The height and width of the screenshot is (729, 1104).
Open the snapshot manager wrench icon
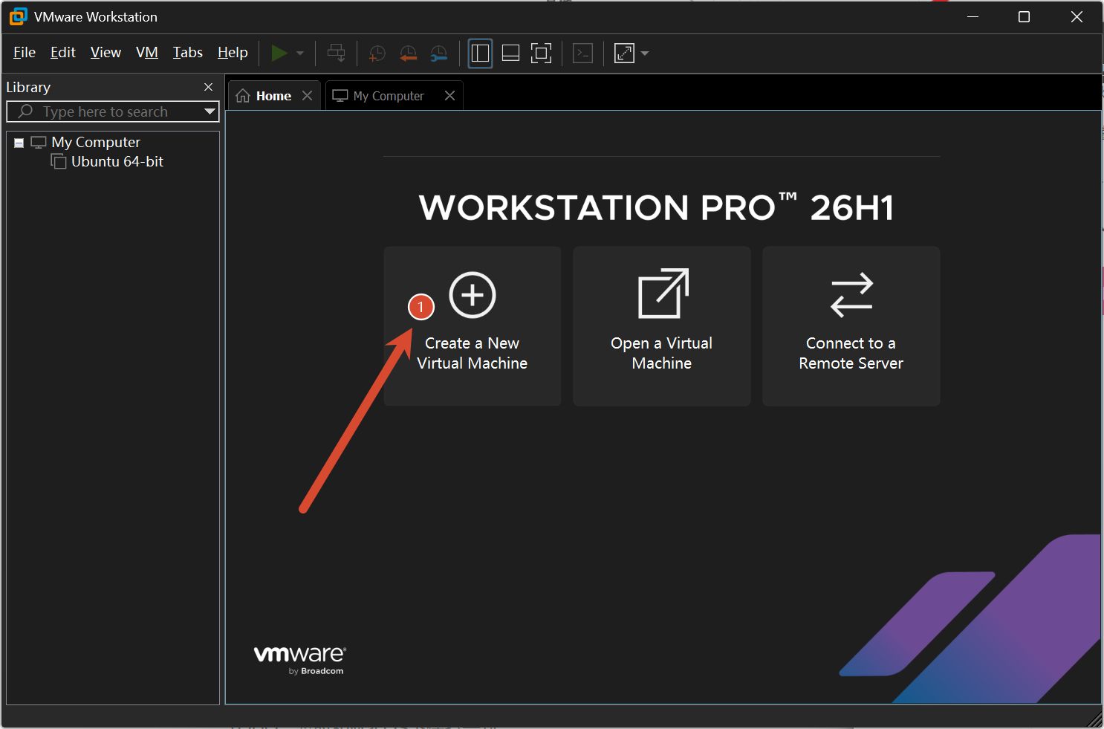(439, 53)
